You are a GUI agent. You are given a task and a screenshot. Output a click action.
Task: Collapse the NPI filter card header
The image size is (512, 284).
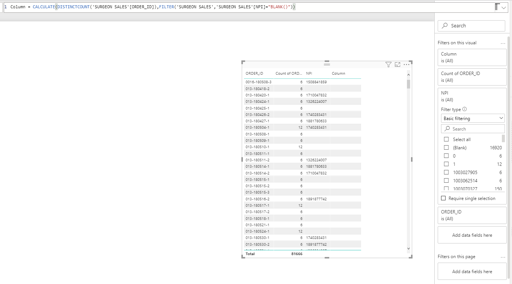pyautogui.click(x=472, y=96)
